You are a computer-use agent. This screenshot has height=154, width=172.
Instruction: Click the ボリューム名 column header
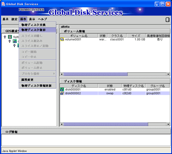[x=79, y=36]
